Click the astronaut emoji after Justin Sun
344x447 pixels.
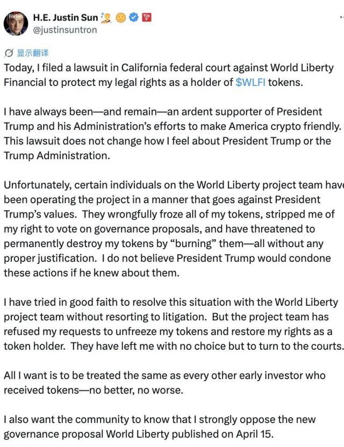pyautogui.click(x=107, y=18)
